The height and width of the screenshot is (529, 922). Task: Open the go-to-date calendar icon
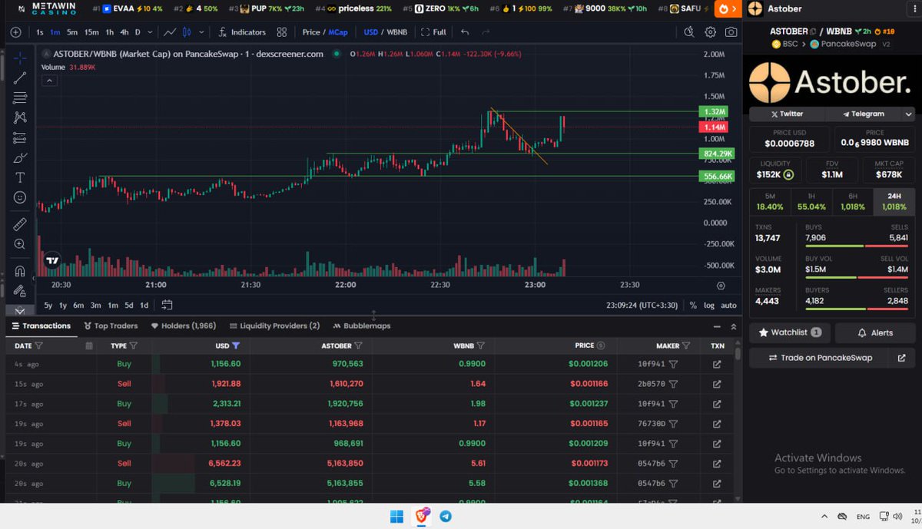[167, 305]
